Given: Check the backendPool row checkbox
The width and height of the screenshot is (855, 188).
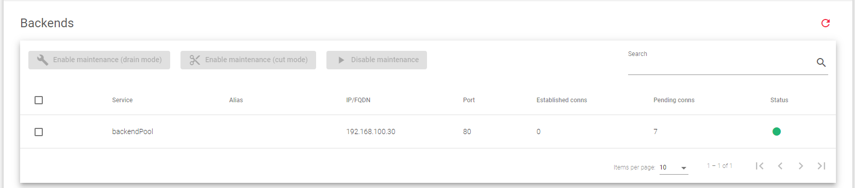Looking at the screenshot, I should [x=39, y=132].
